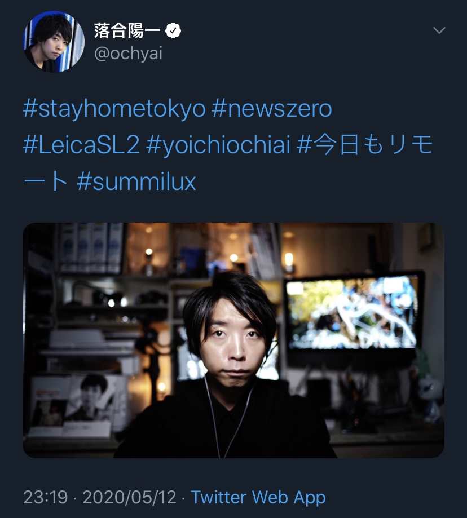467x518 pixels.
Task: Open the tweet options chevron menu
Action: pos(439,30)
